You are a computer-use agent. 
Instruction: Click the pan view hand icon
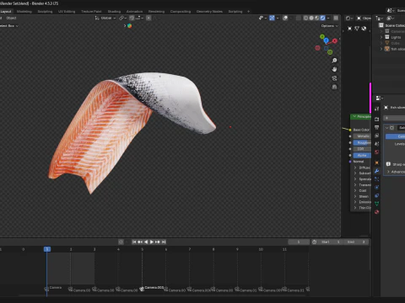pyautogui.click(x=334, y=69)
